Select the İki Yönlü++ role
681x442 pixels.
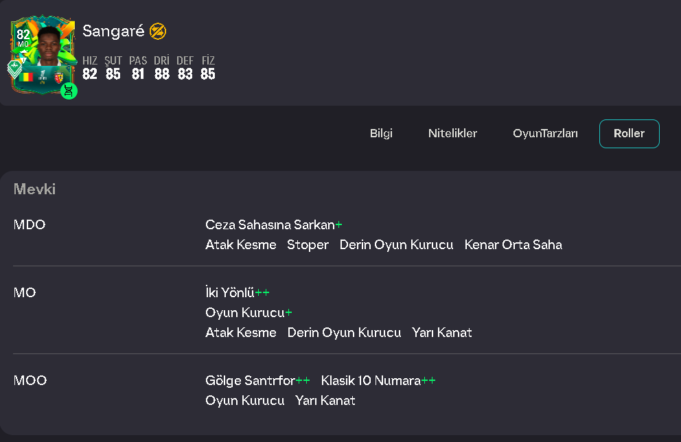(237, 292)
